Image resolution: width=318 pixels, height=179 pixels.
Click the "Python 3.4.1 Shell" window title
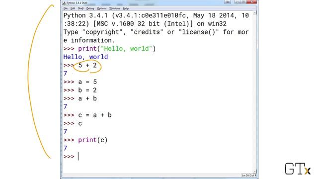click(x=77, y=3)
